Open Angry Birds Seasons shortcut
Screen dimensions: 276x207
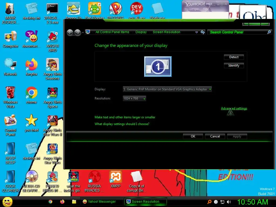[x=53, y=69]
